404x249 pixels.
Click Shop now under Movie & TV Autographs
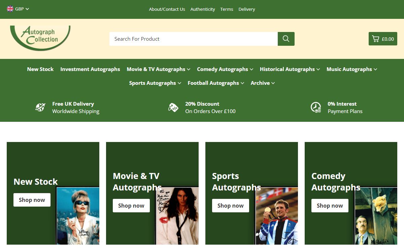point(131,206)
